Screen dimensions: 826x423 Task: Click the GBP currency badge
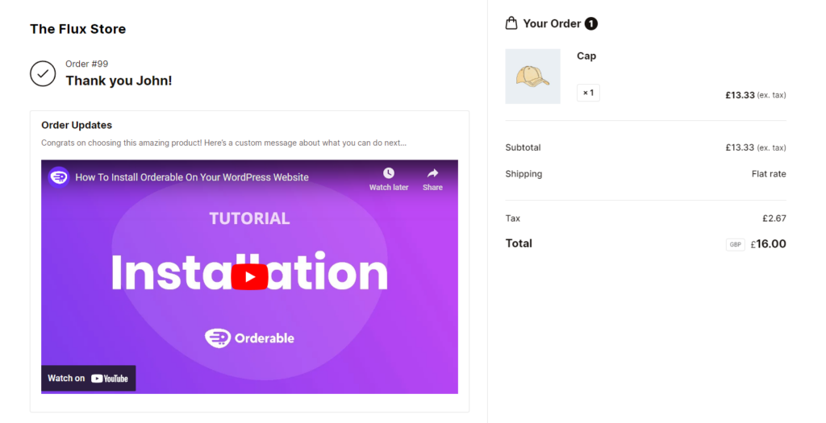[x=735, y=245]
